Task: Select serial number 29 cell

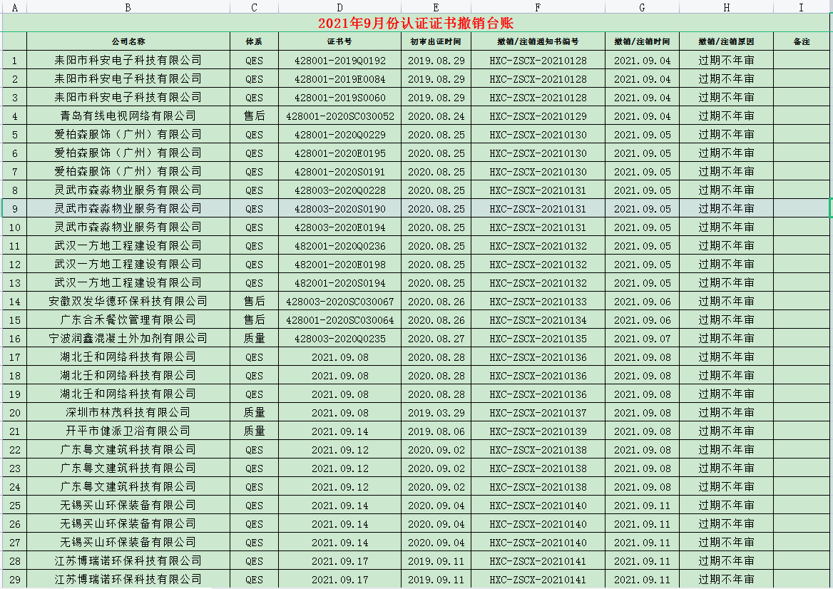Action: pyautogui.click(x=14, y=579)
